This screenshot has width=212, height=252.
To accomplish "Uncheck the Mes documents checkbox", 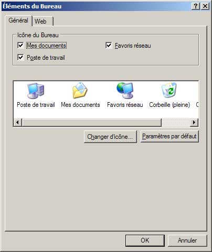I will [20, 46].
